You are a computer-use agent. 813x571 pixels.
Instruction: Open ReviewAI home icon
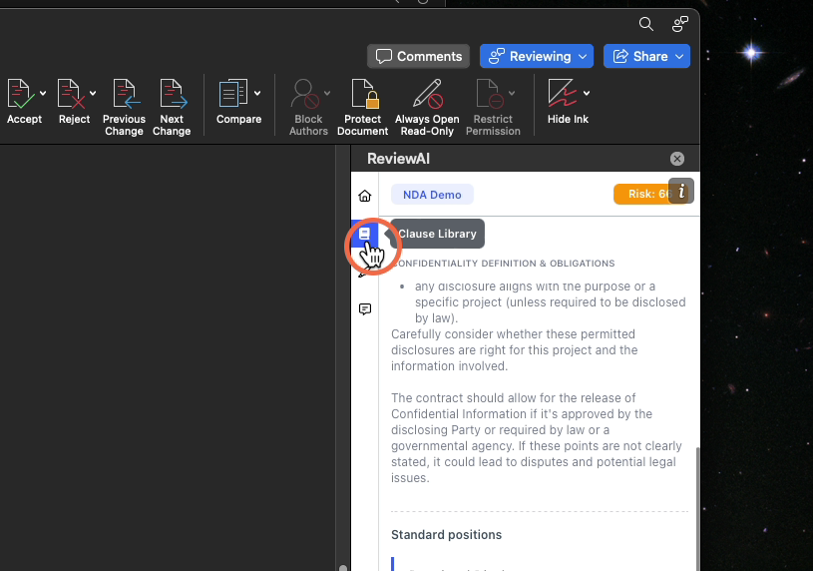tap(365, 196)
